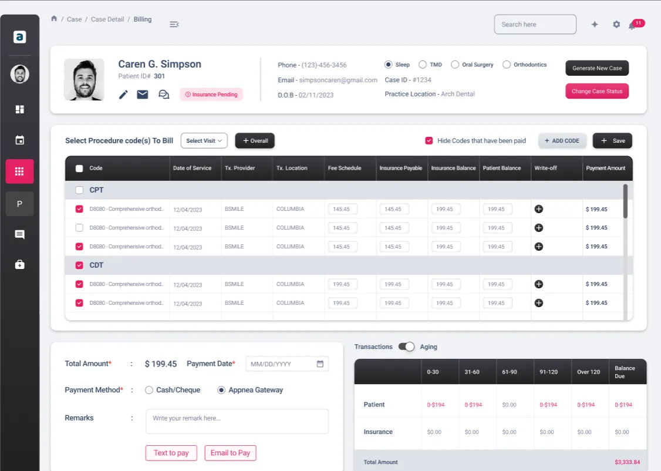The image size is (661, 471).
Task: Click the Date of Service column header
Action: click(192, 168)
